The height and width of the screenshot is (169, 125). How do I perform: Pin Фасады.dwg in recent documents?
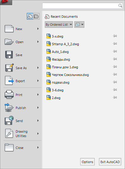coord(115,59)
